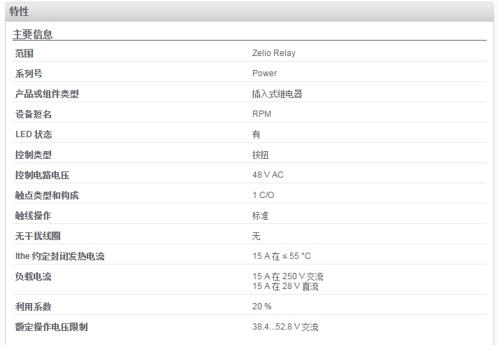Select the 设备短名 RPM value
This screenshot has height=345, width=497.
261,114
